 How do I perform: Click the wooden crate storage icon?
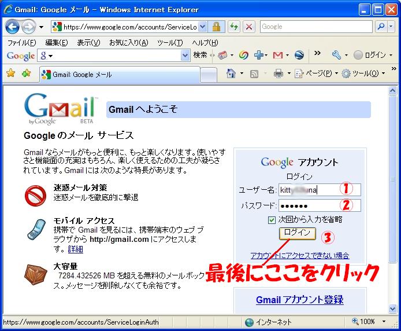pyautogui.click(x=36, y=275)
